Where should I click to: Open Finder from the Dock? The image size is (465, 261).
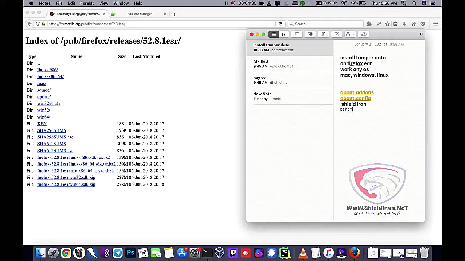(x=41, y=253)
